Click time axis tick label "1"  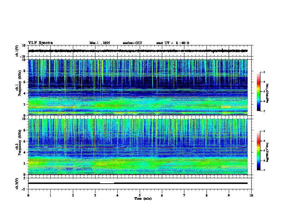[50, 195]
